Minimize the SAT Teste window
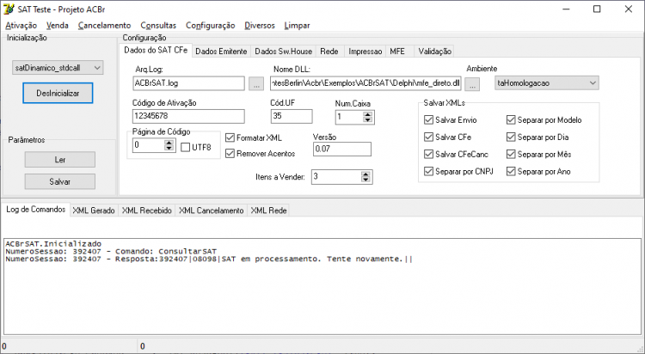 (566, 9)
